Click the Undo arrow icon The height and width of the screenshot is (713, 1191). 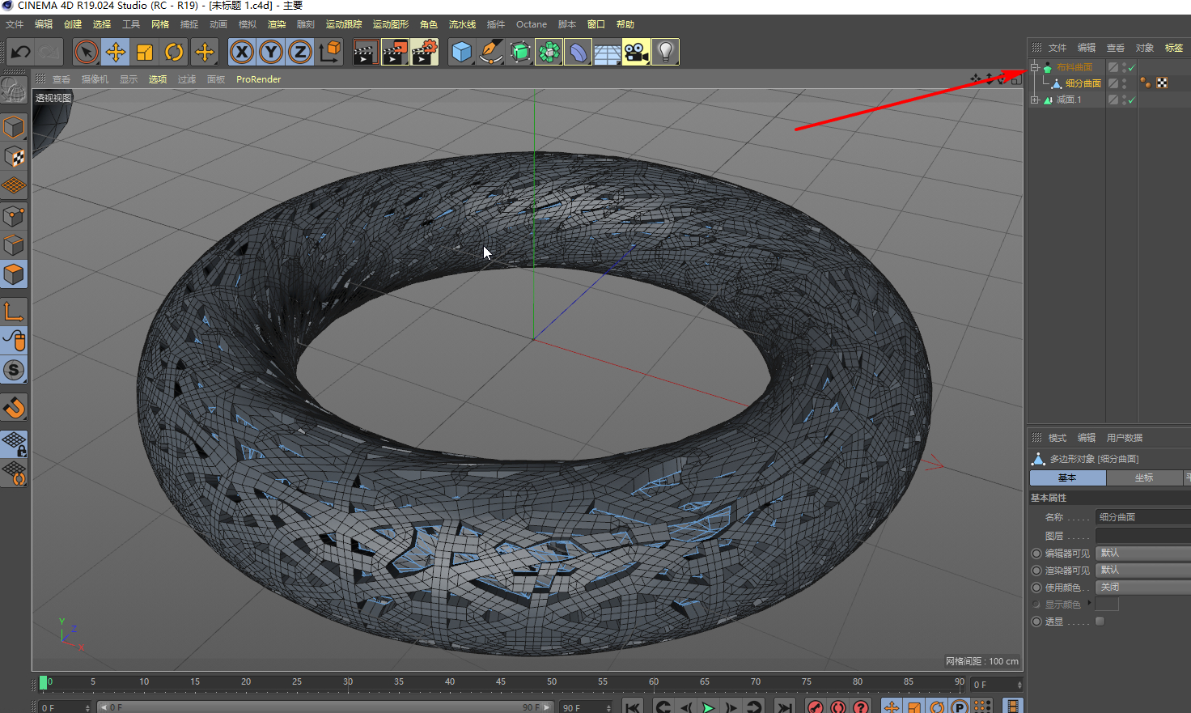tap(20, 53)
